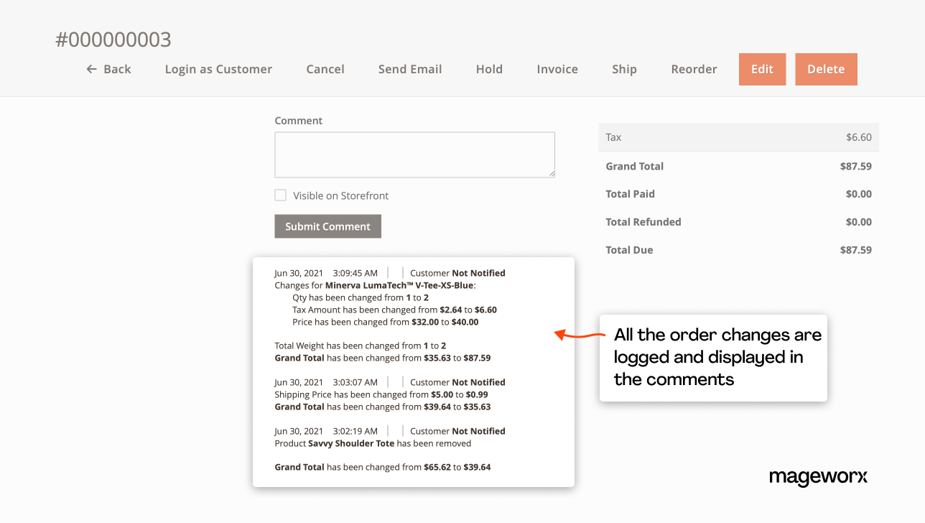Click the Mageworx logo

[x=818, y=478]
